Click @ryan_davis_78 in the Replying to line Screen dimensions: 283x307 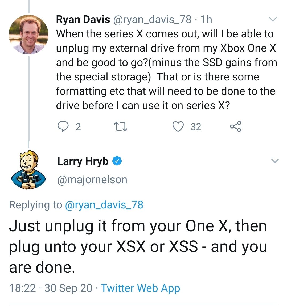coord(104,205)
